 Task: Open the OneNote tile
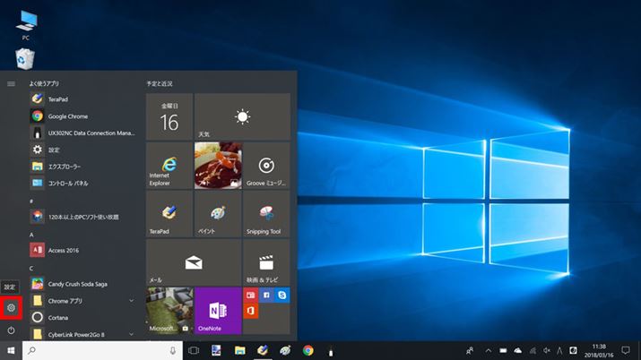pos(217,310)
